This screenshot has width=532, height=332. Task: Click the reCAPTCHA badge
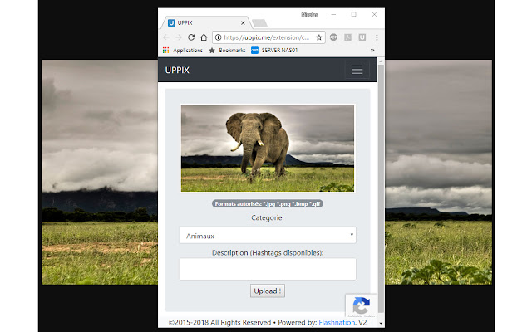point(361,305)
